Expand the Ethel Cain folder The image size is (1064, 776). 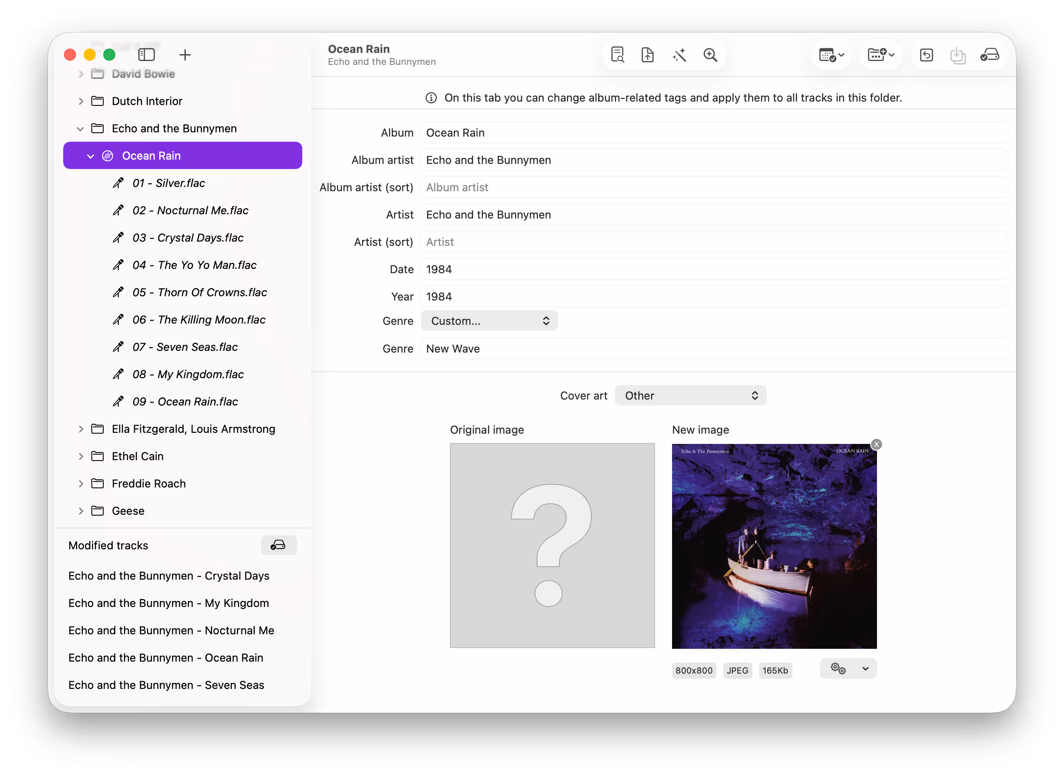coord(80,455)
